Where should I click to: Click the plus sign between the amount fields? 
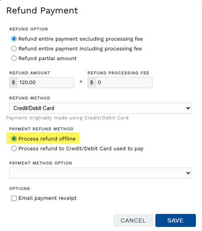tap(81, 82)
